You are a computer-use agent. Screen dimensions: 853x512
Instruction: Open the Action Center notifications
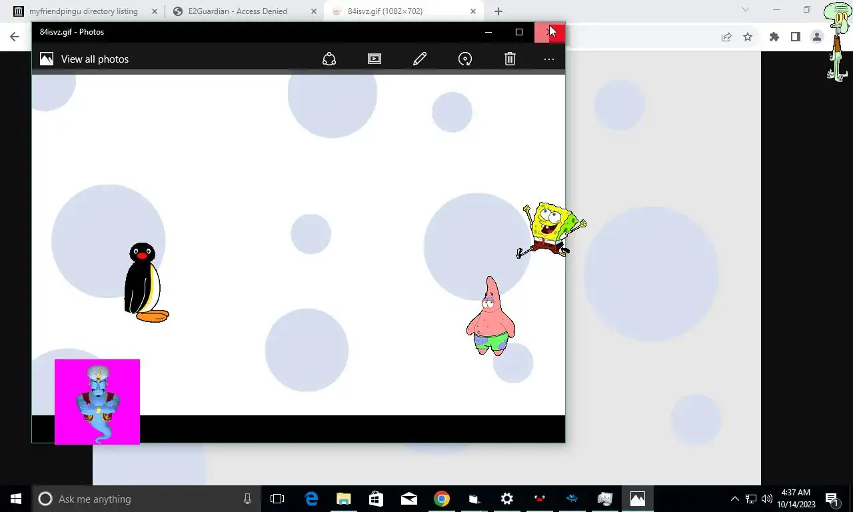click(x=832, y=499)
